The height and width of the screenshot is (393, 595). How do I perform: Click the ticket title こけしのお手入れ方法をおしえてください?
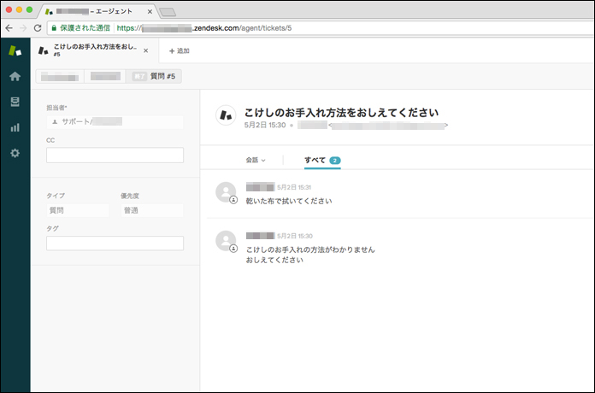point(341,113)
